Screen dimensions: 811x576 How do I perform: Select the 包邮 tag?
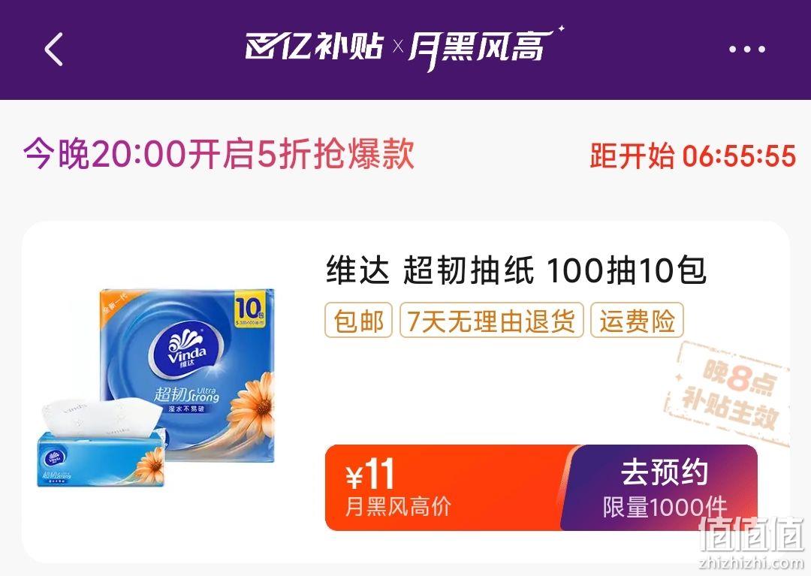pos(358,321)
